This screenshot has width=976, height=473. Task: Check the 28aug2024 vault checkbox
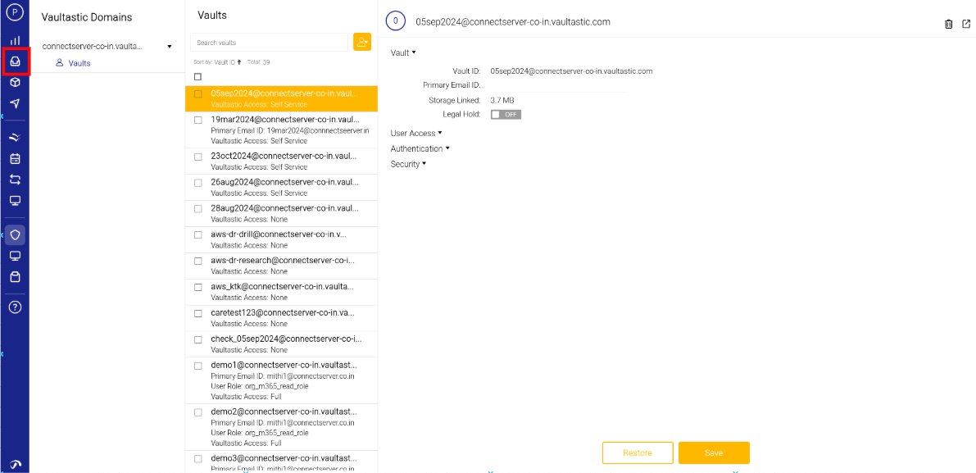(x=198, y=208)
